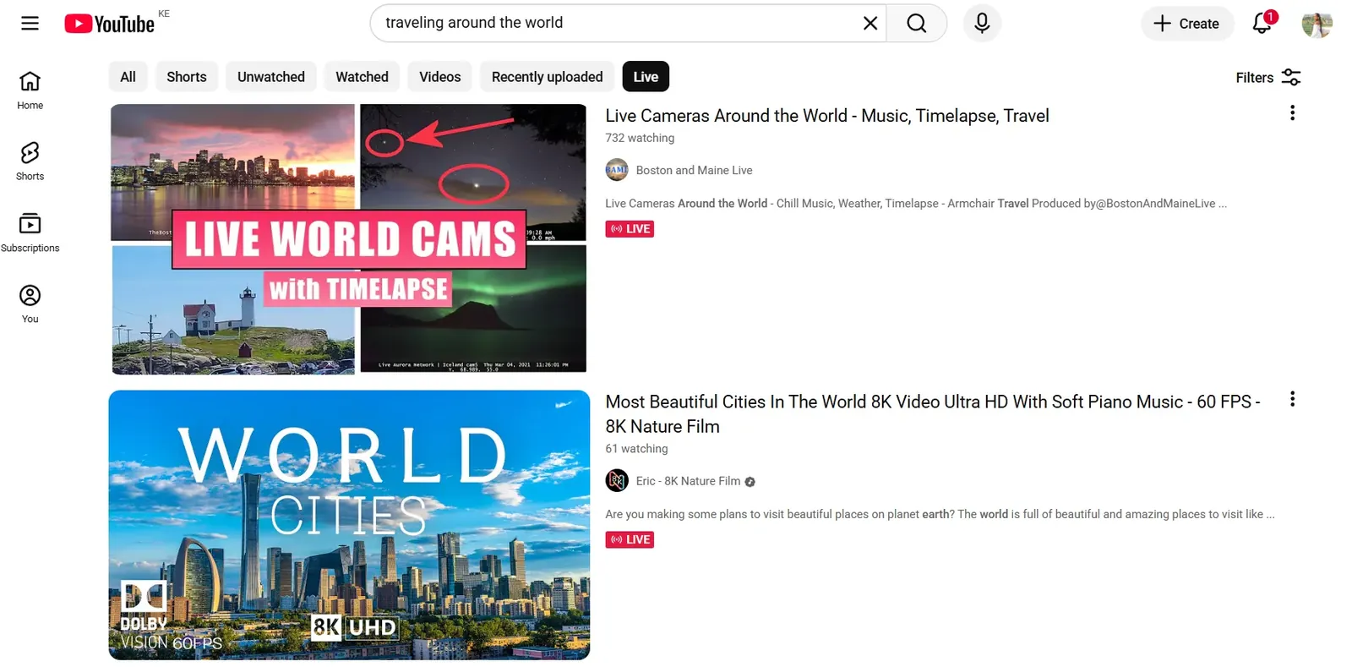Select the Unwatched filter chip

pyautogui.click(x=271, y=77)
